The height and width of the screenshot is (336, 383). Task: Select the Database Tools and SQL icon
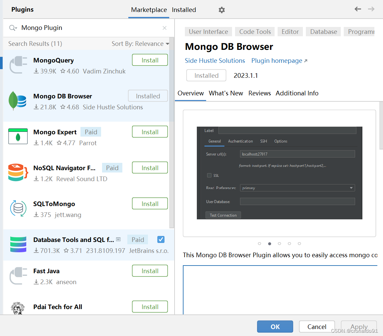[18, 244]
